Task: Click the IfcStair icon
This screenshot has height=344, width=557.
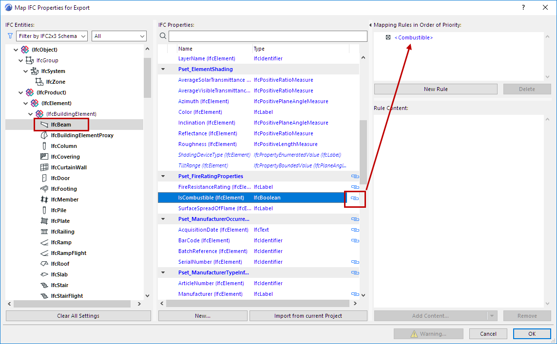Action: coord(44,285)
